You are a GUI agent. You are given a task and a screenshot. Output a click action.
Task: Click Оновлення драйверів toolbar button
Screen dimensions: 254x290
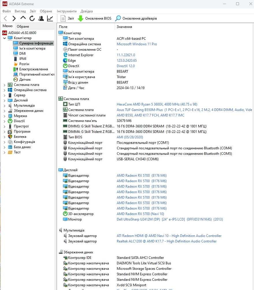click(x=136, y=18)
